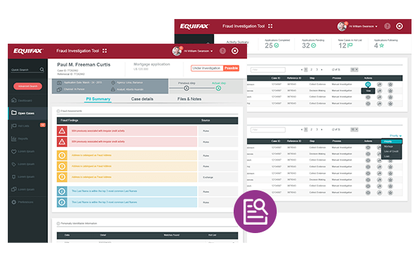Choose Priority in the open dropdown menu
This screenshot has height=257, width=420.
(392, 142)
